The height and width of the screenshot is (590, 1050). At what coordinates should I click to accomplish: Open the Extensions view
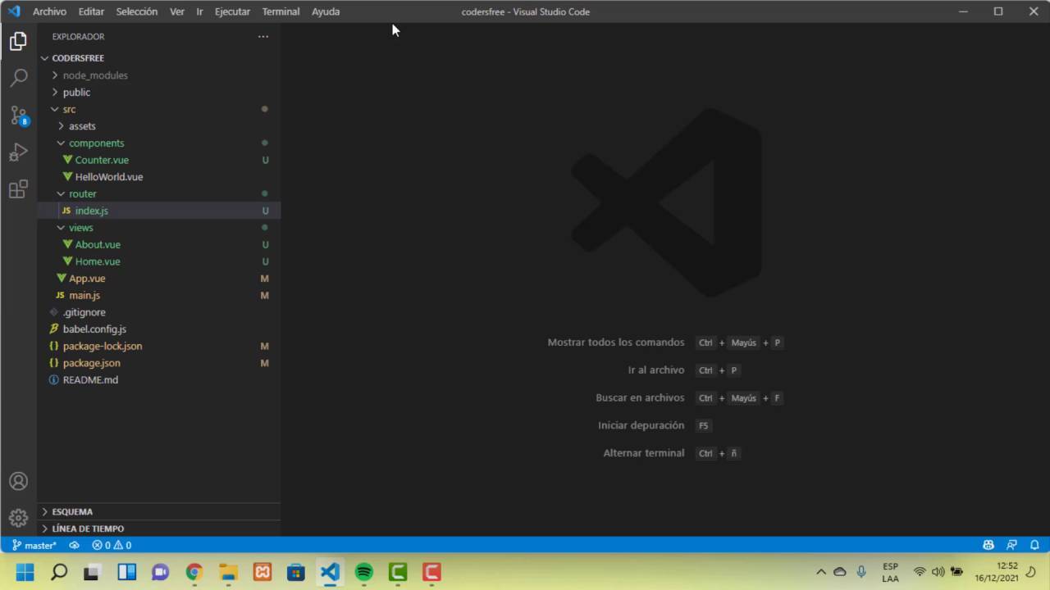tap(18, 190)
